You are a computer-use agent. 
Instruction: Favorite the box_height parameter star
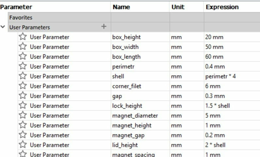[x=23, y=37]
